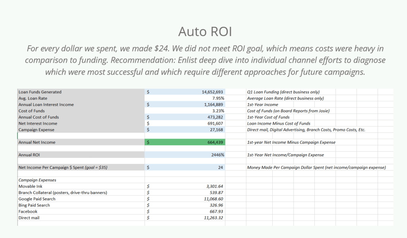407x238 pixels.
Task: Select the Branch Collateral row label
Action: click(62, 192)
